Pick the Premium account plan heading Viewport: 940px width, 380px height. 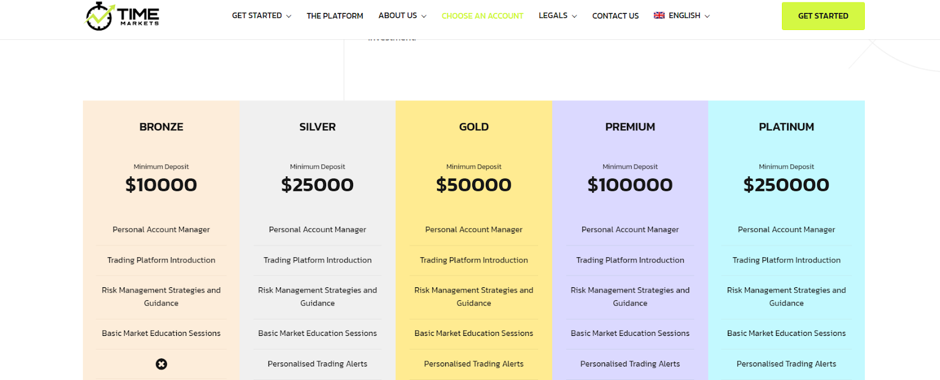point(630,127)
